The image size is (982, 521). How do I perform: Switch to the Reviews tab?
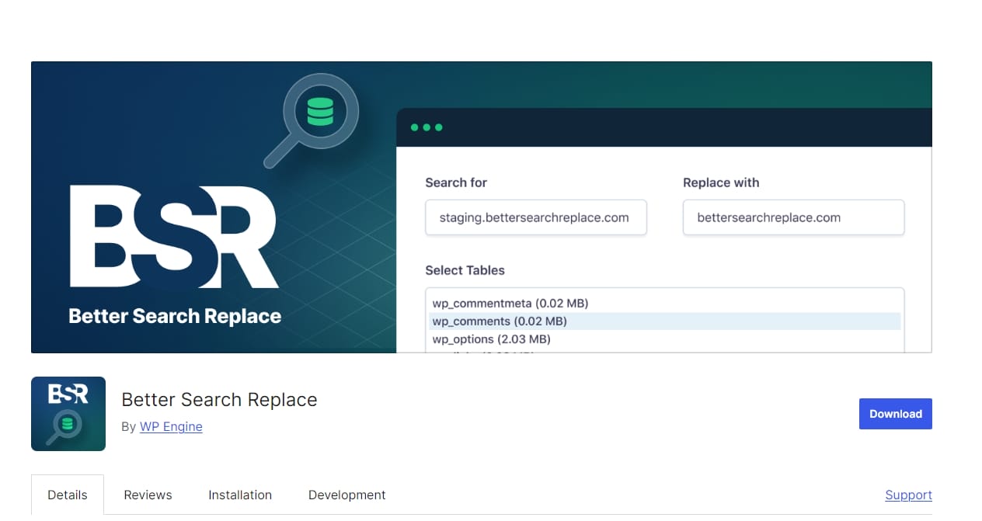click(x=147, y=495)
